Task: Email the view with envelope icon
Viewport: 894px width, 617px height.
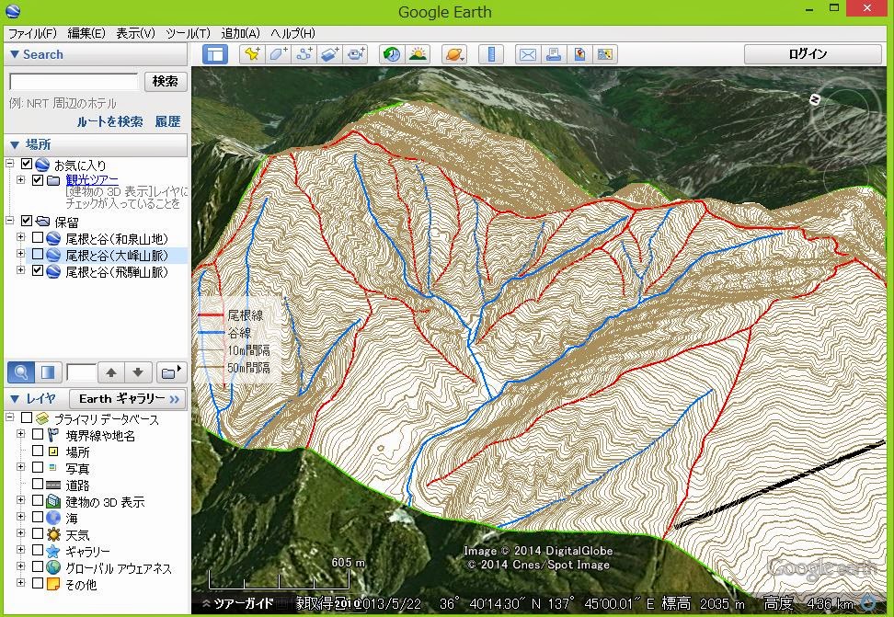Action: [x=528, y=54]
